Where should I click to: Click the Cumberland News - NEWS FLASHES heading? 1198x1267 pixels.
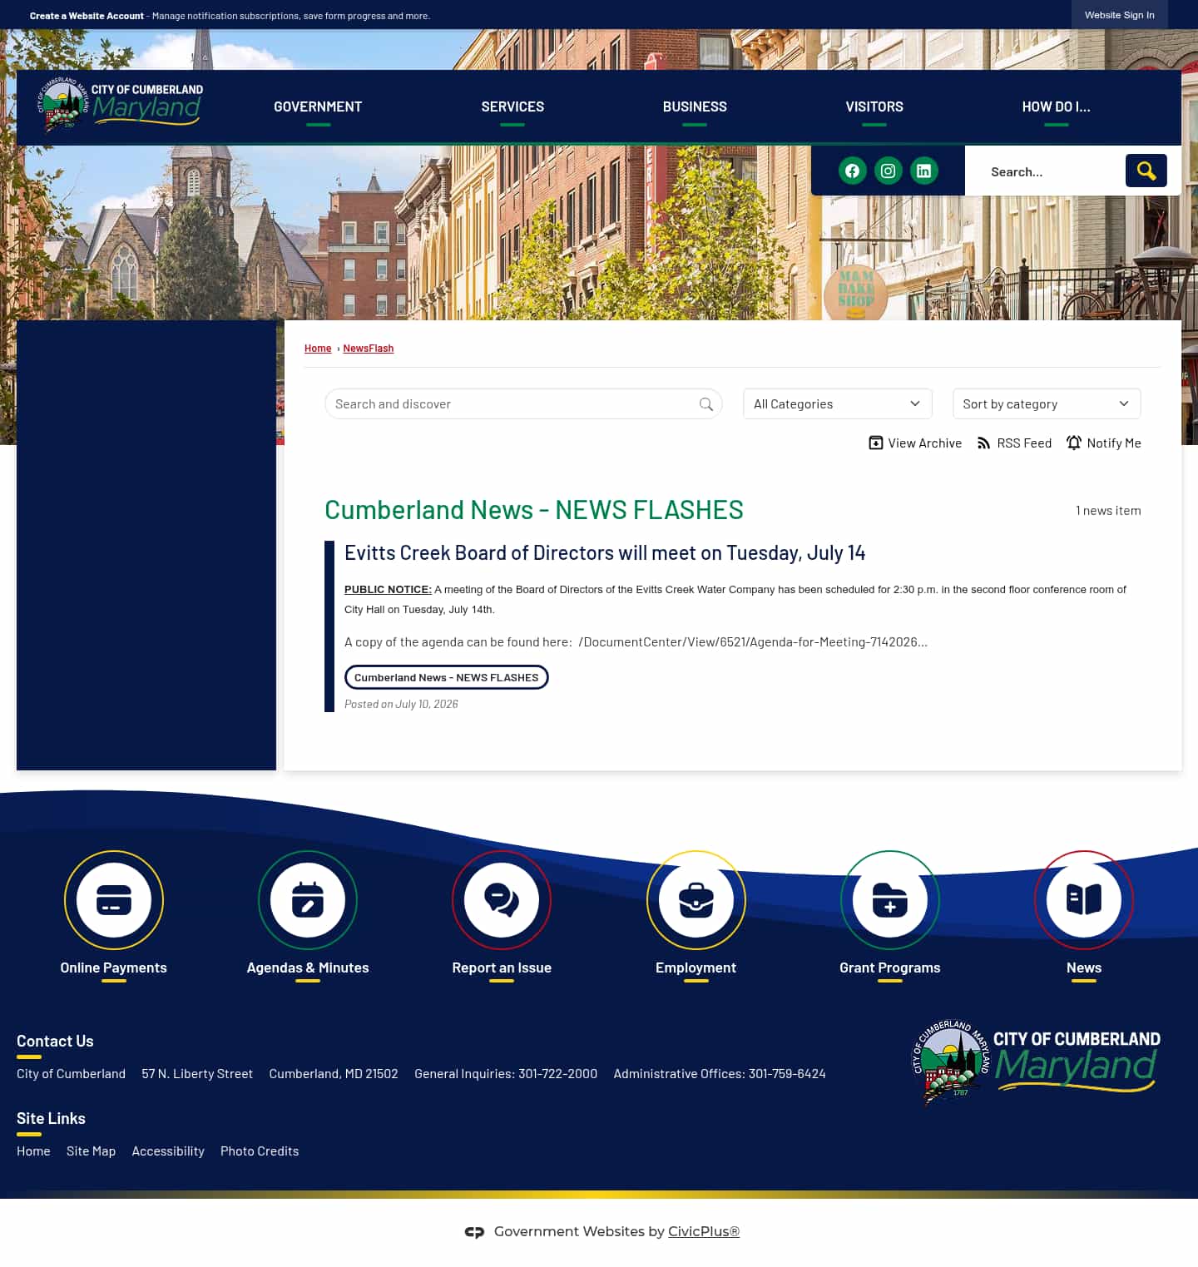tap(534, 510)
